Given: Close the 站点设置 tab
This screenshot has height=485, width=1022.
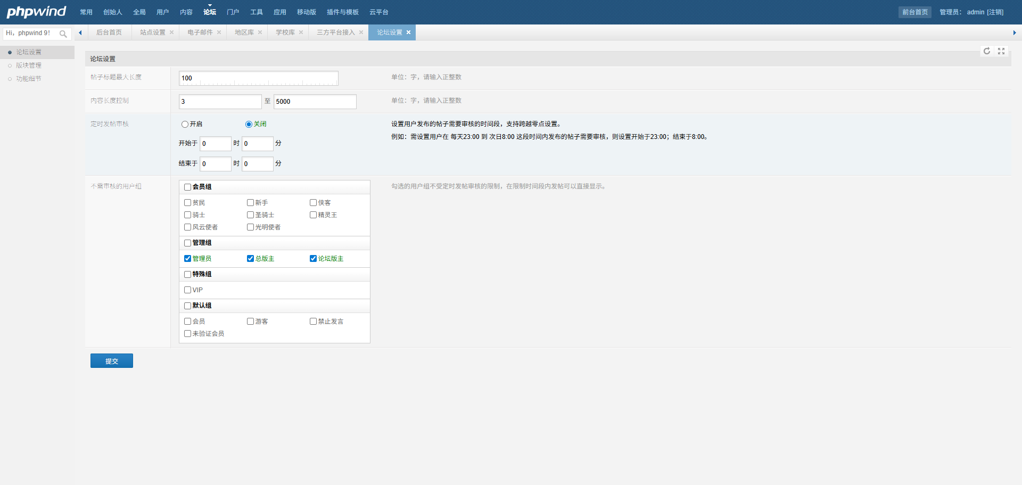Looking at the screenshot, I should tap(171, 32).
